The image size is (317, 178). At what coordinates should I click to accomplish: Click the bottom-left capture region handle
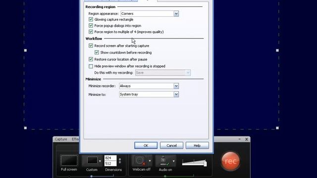click(x=25, y=128)
